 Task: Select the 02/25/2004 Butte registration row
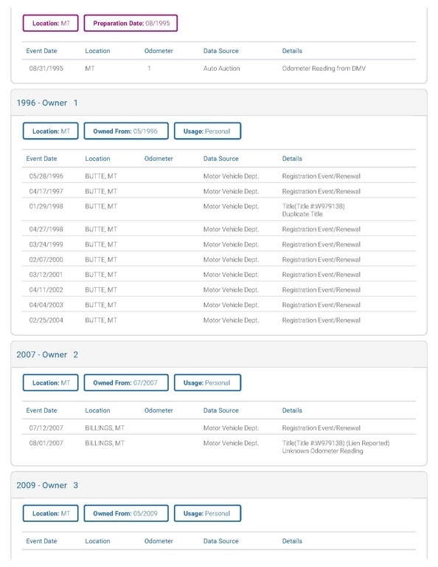[219, 320]
